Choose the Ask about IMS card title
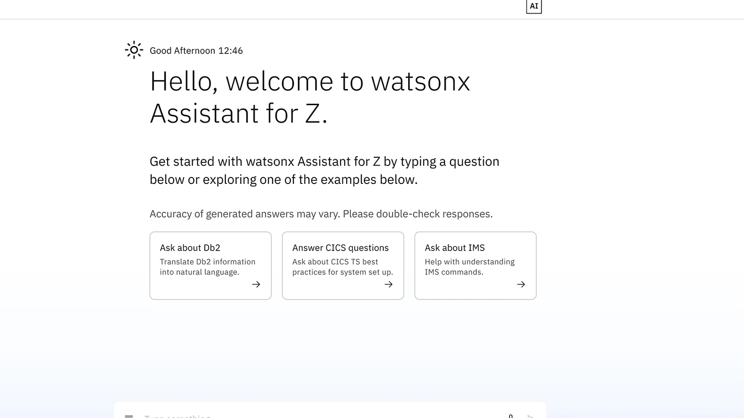The height and width of the screenshot is (418, 744). pos(454,248)
